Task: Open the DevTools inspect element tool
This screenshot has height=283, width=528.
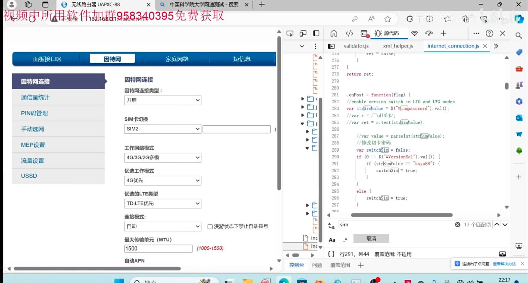Action: click(x=290, y=33)
